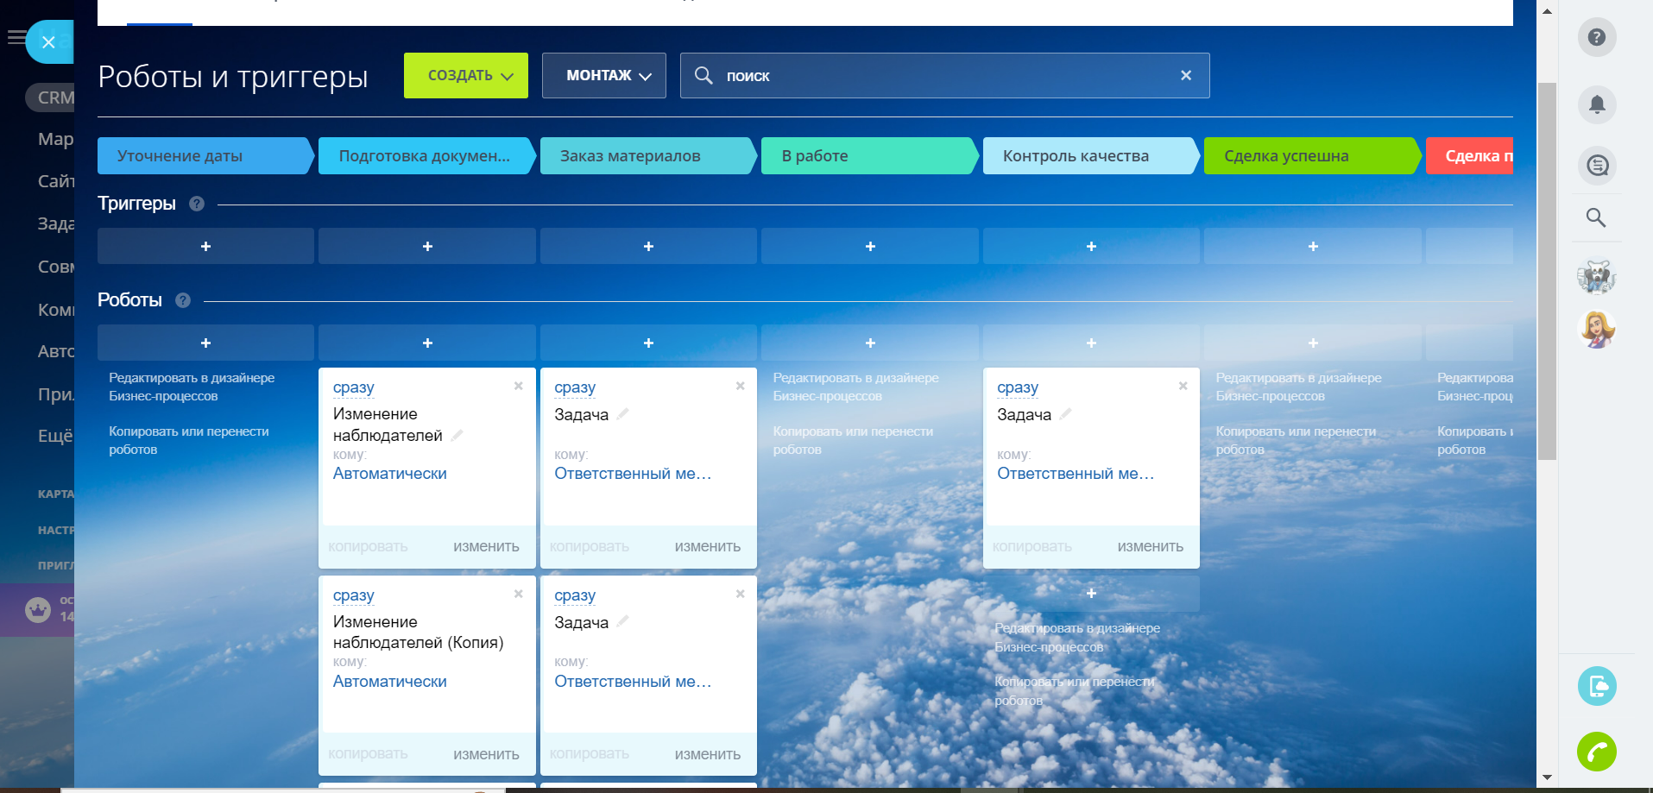Click изменить on Контроль качества Задача card

pos(1151,546)
